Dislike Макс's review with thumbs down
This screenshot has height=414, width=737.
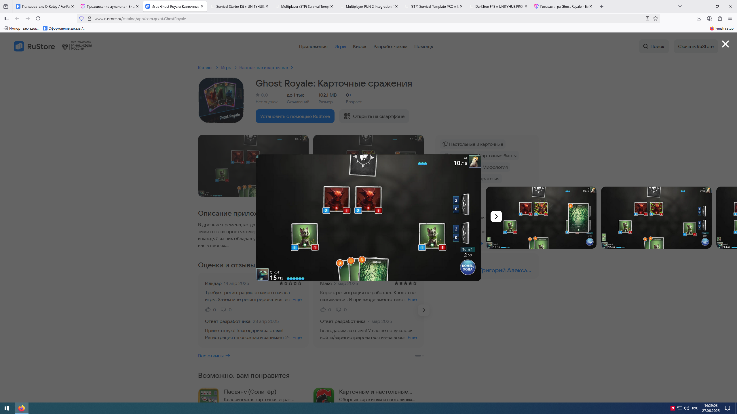click(x=338, y=310)
